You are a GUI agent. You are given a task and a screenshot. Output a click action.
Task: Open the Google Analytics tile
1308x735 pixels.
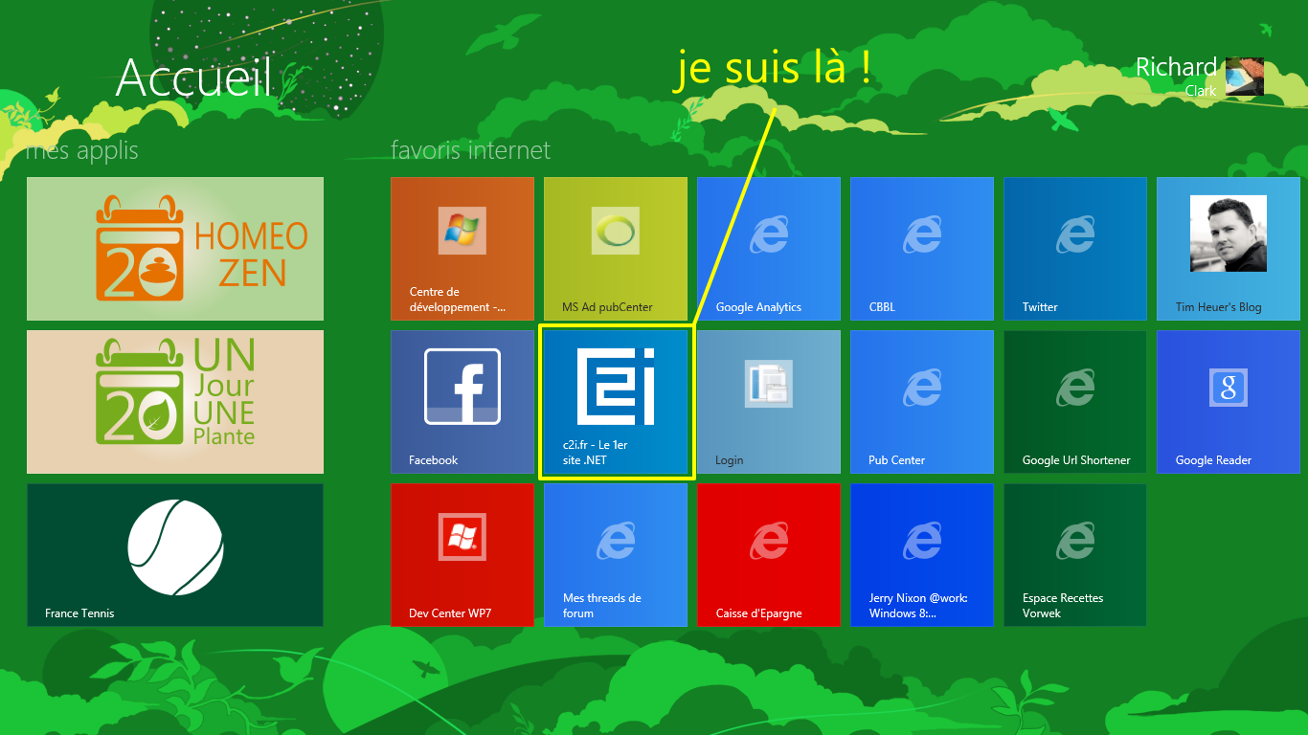tap(769, 249)
